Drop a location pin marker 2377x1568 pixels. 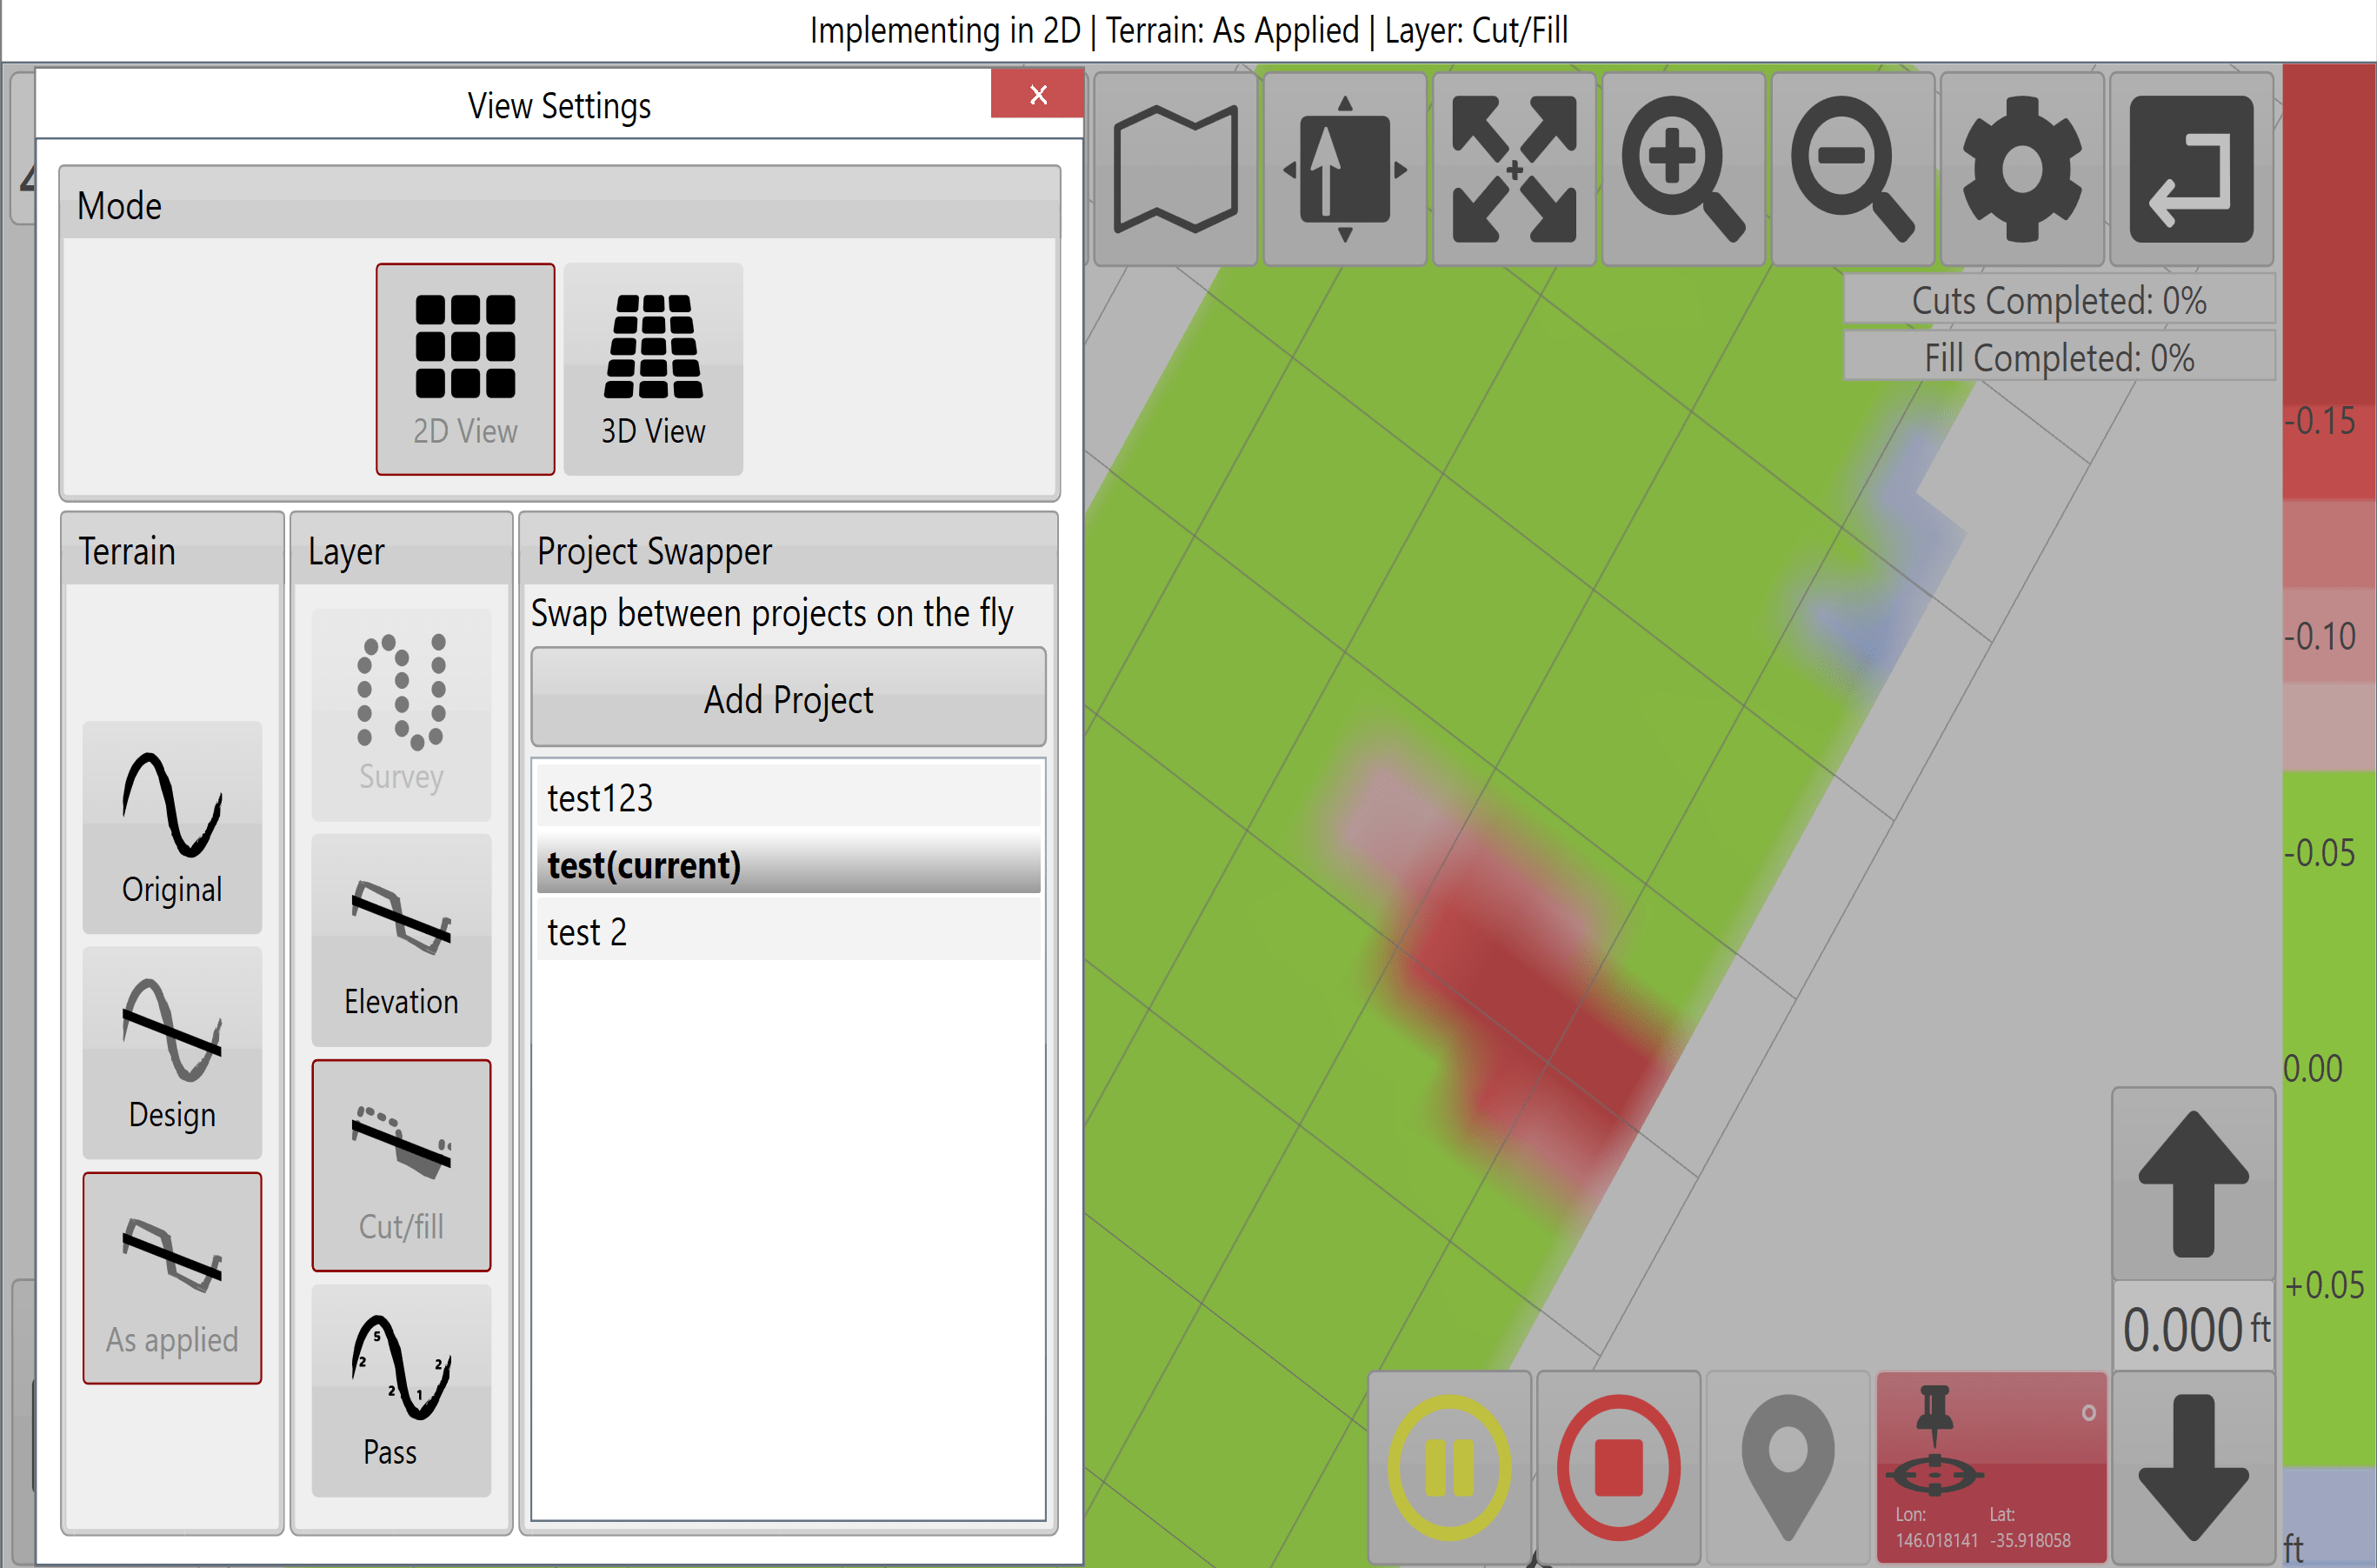[1788, 1467]
